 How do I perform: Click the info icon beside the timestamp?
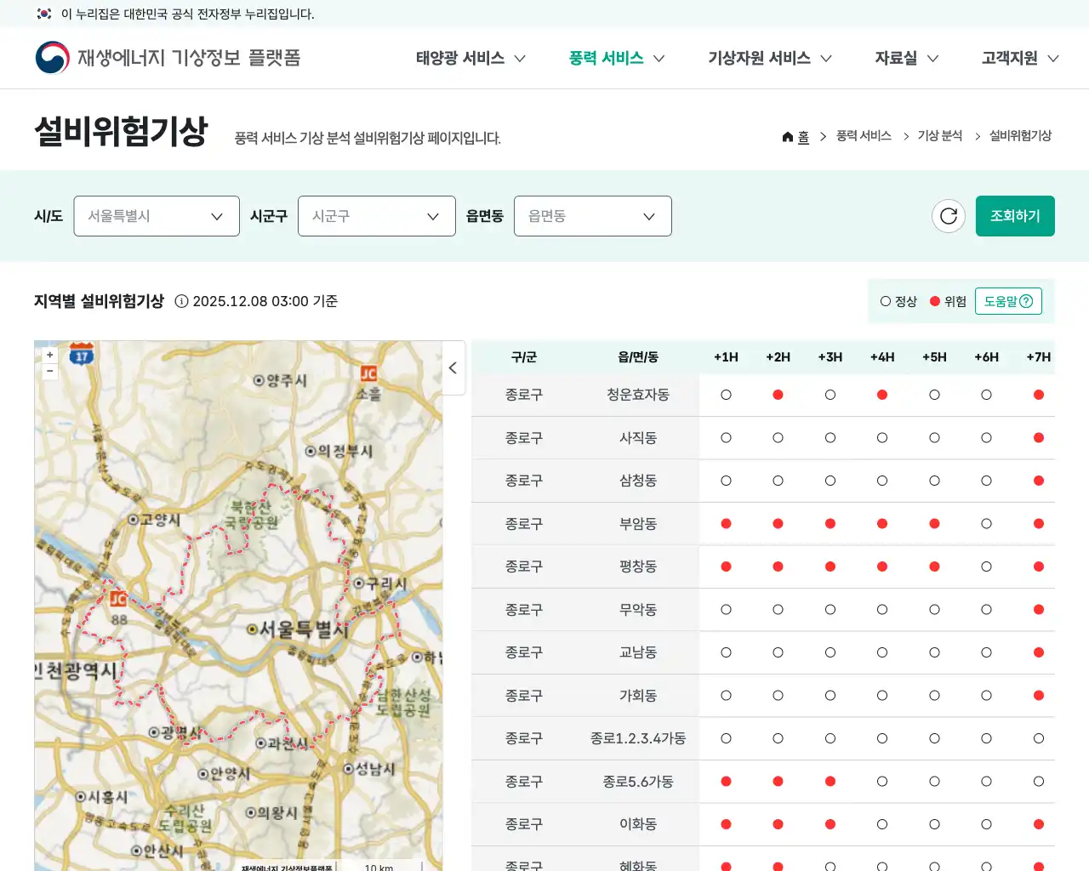coord(181,300)
